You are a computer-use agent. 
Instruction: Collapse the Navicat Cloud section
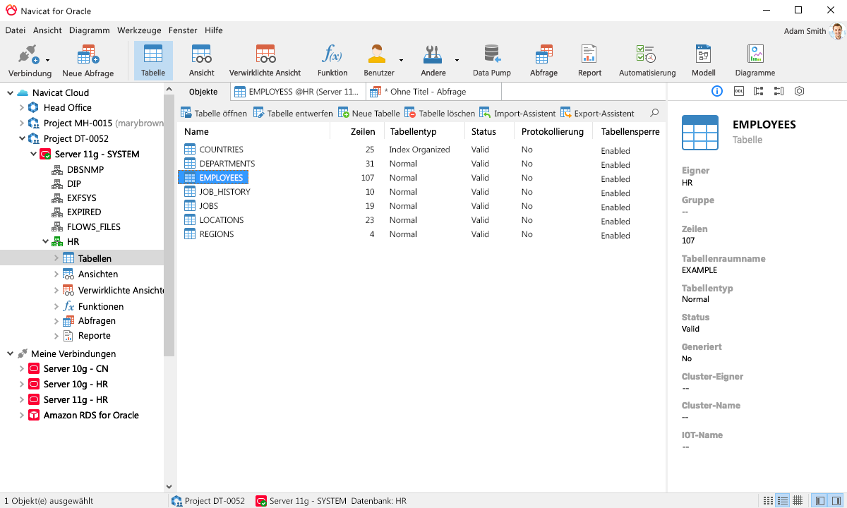[8, 92]
